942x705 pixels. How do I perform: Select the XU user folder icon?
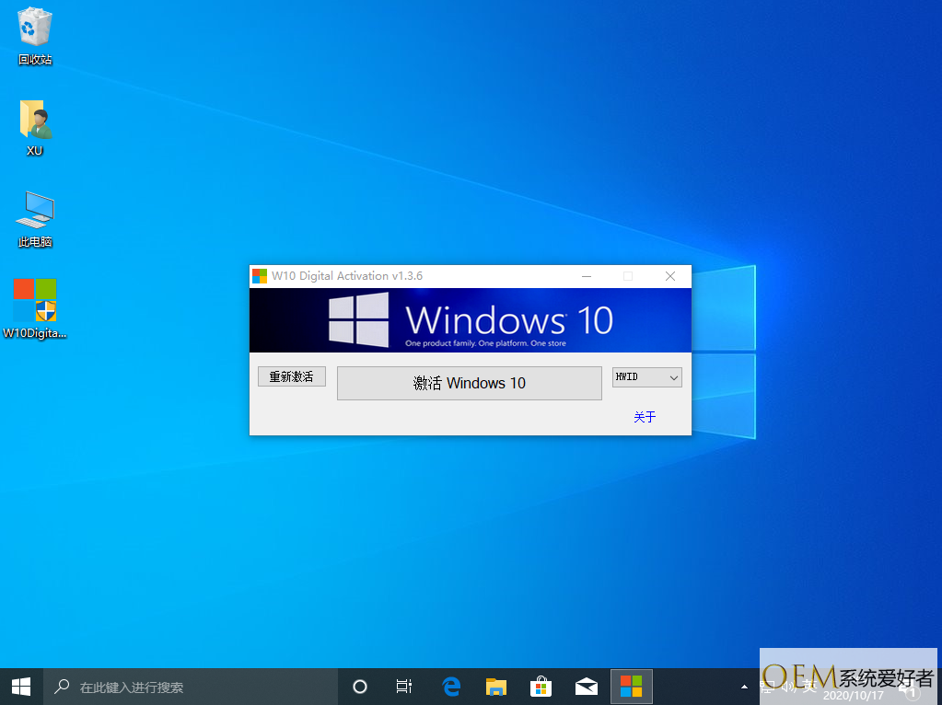(x=35, y=124)
